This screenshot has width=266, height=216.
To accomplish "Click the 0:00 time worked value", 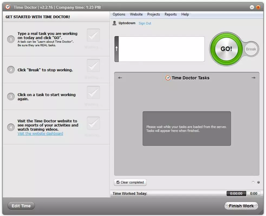I will [x=254, y=194].
